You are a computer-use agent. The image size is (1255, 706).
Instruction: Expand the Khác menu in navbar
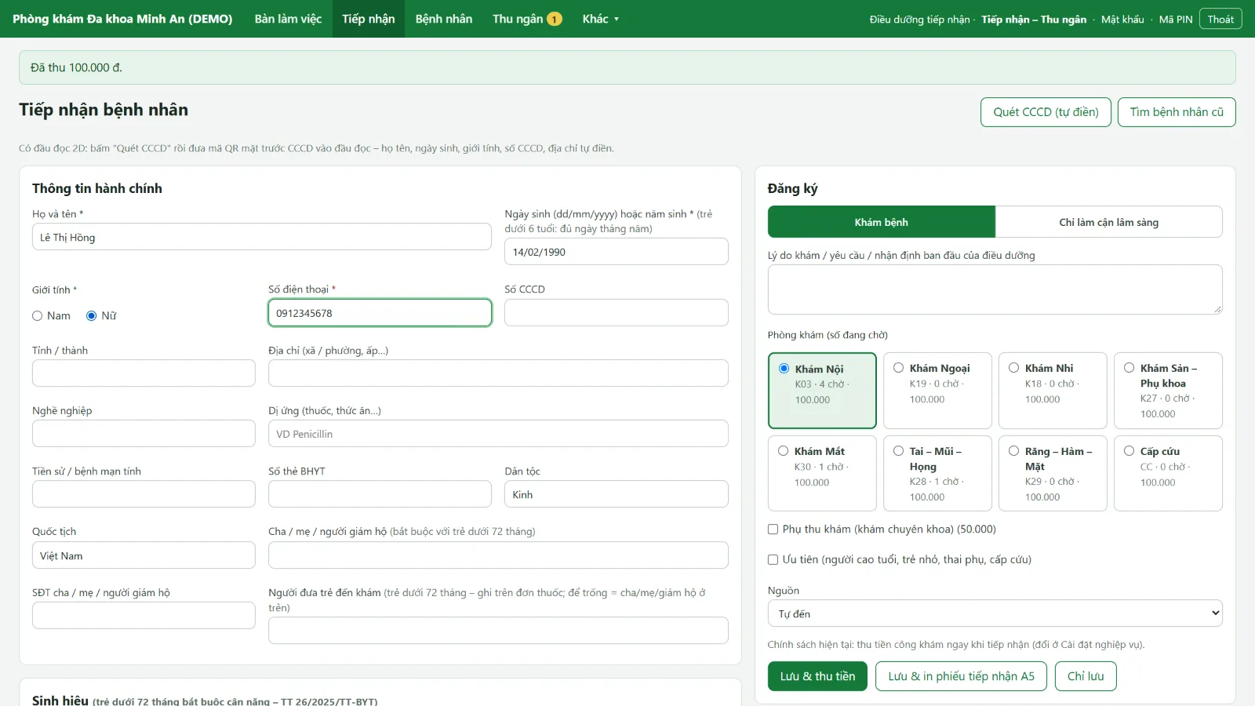[600, 19]
